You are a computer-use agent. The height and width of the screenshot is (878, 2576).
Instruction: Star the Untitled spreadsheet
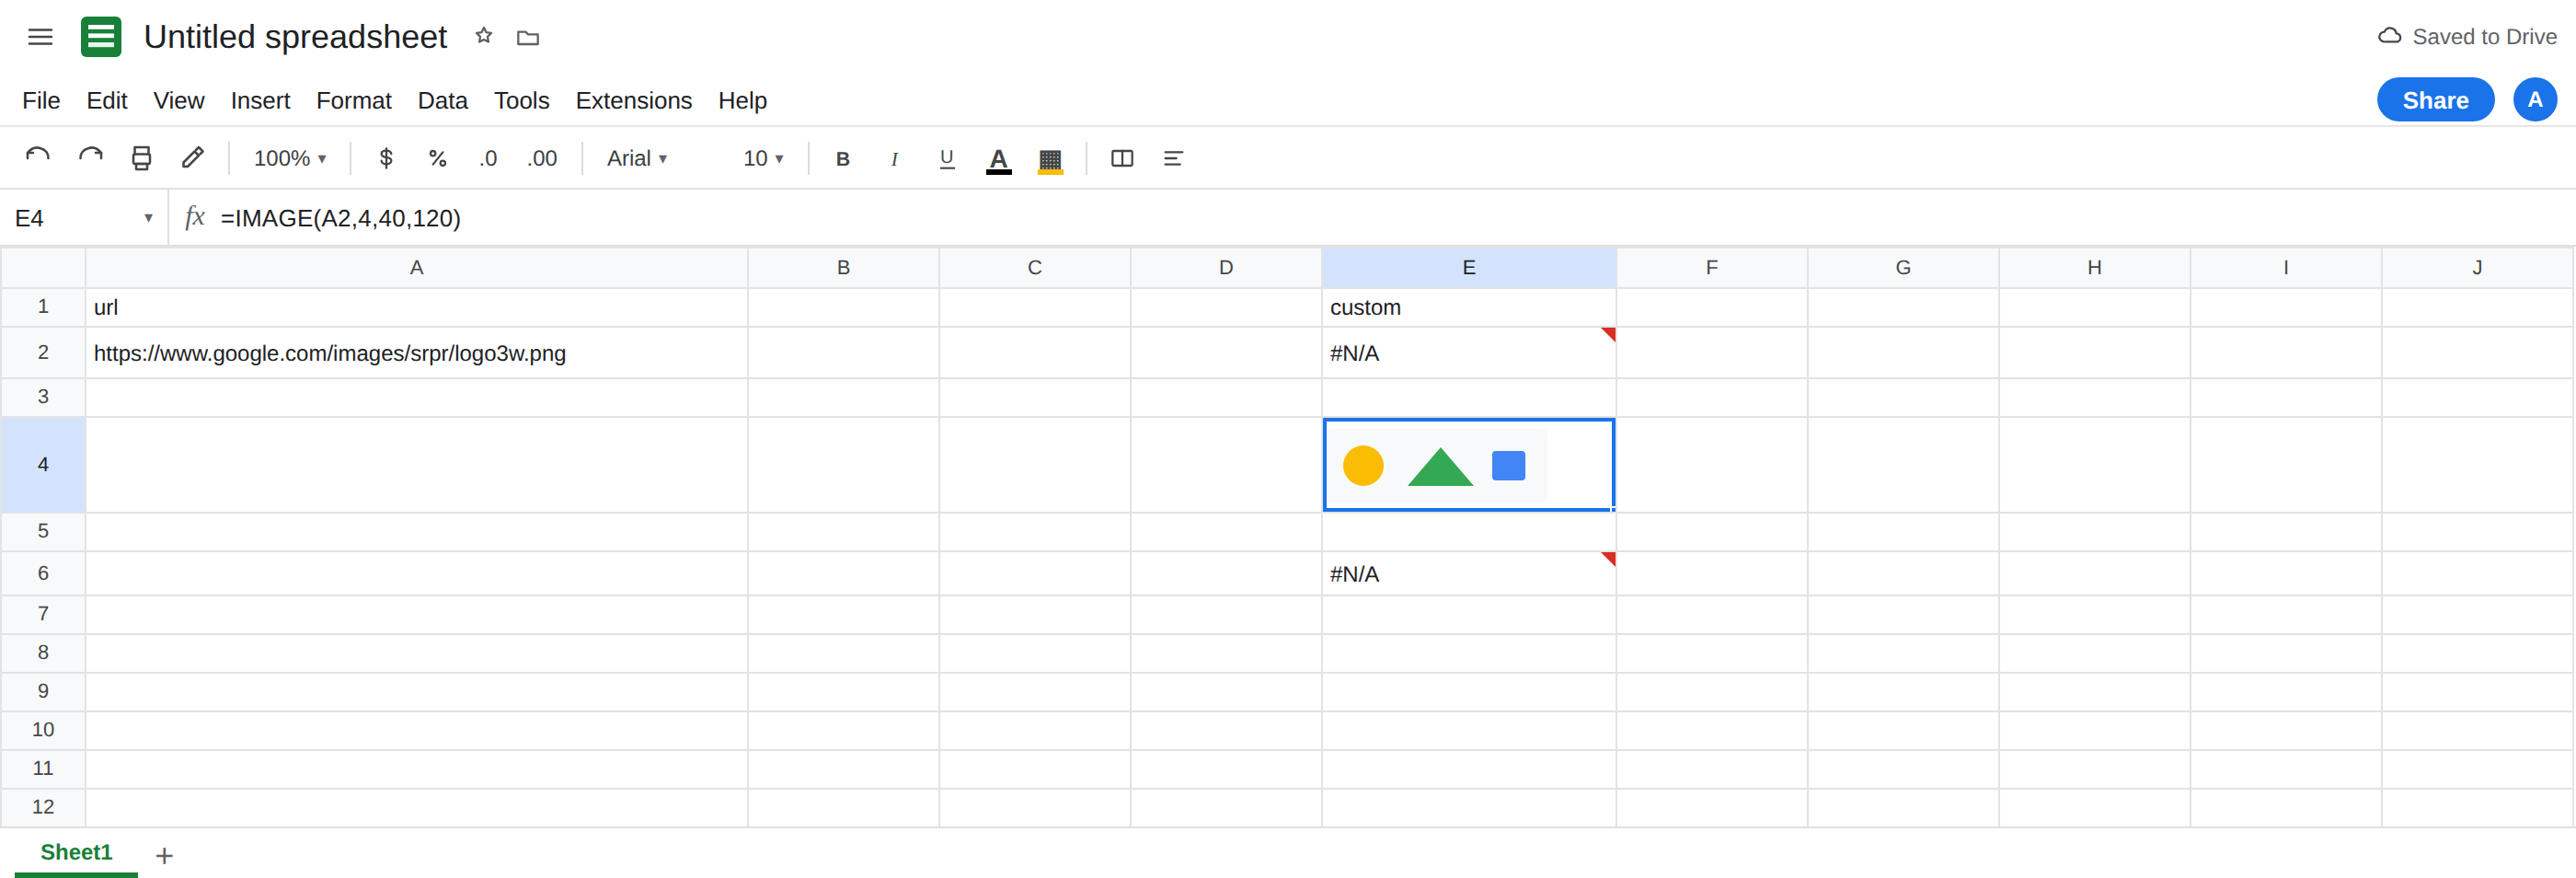[x=484, y=36]
